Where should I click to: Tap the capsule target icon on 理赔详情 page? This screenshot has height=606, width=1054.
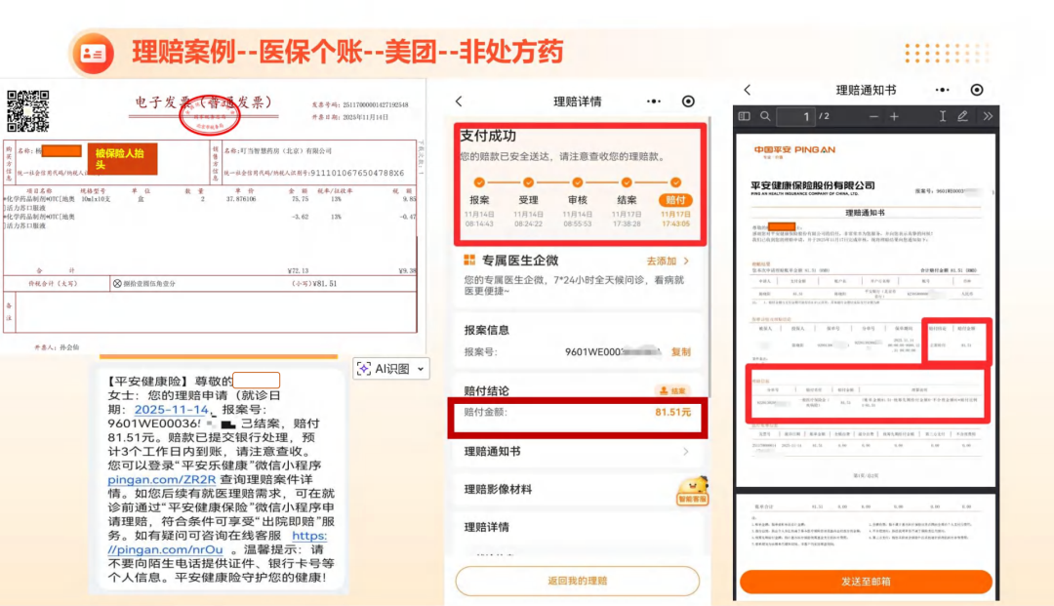pos(688,101)
